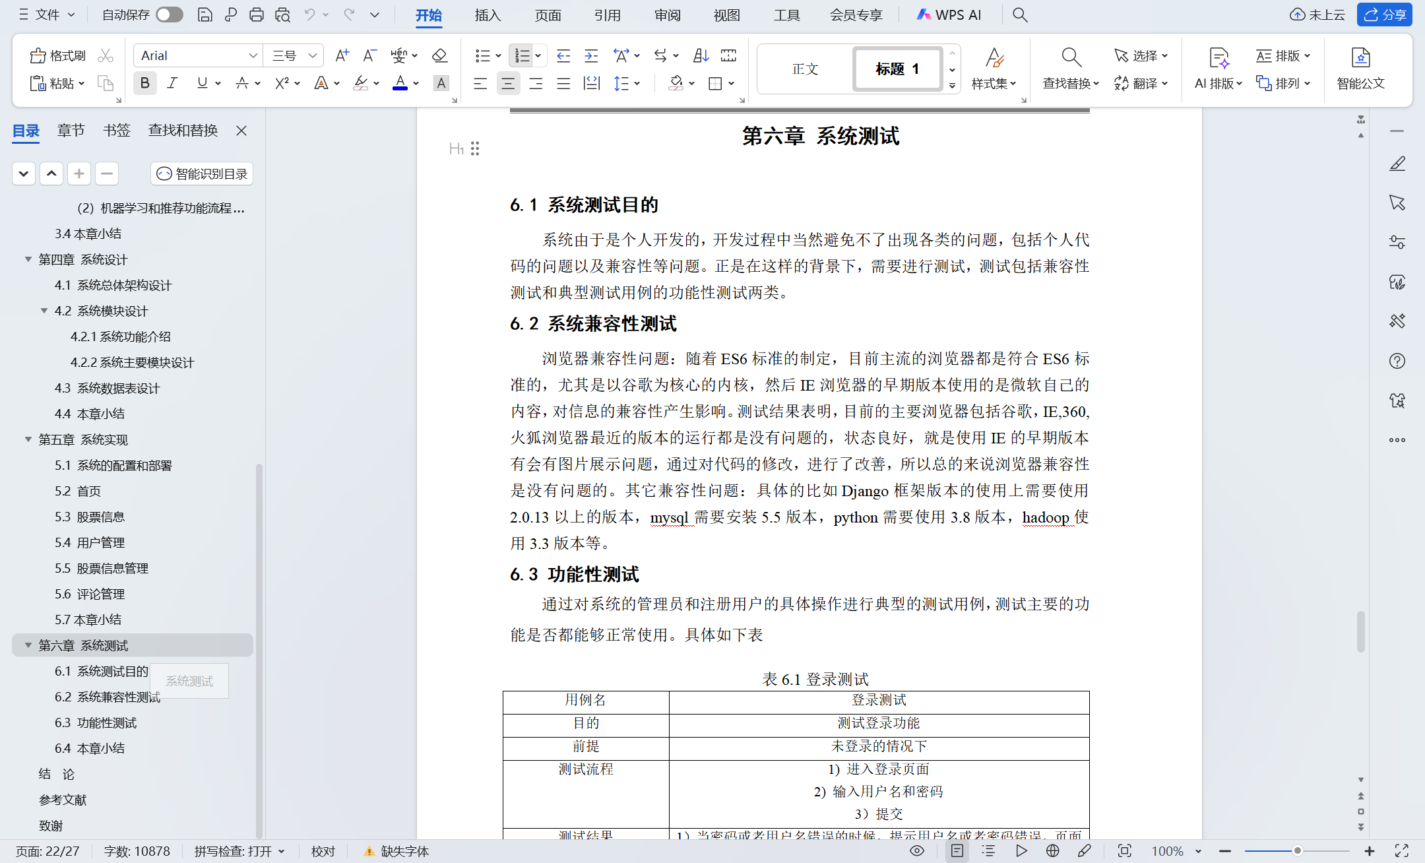Viewport: 1425px width, 863px height.
Task: Click the search magnifier icon in the title bar
Action: [1020, 15]
